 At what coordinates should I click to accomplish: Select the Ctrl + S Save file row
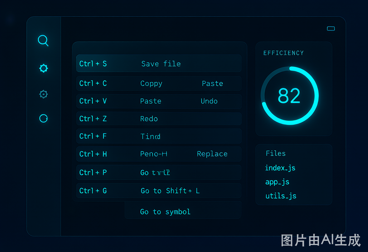tap(159, 63)
